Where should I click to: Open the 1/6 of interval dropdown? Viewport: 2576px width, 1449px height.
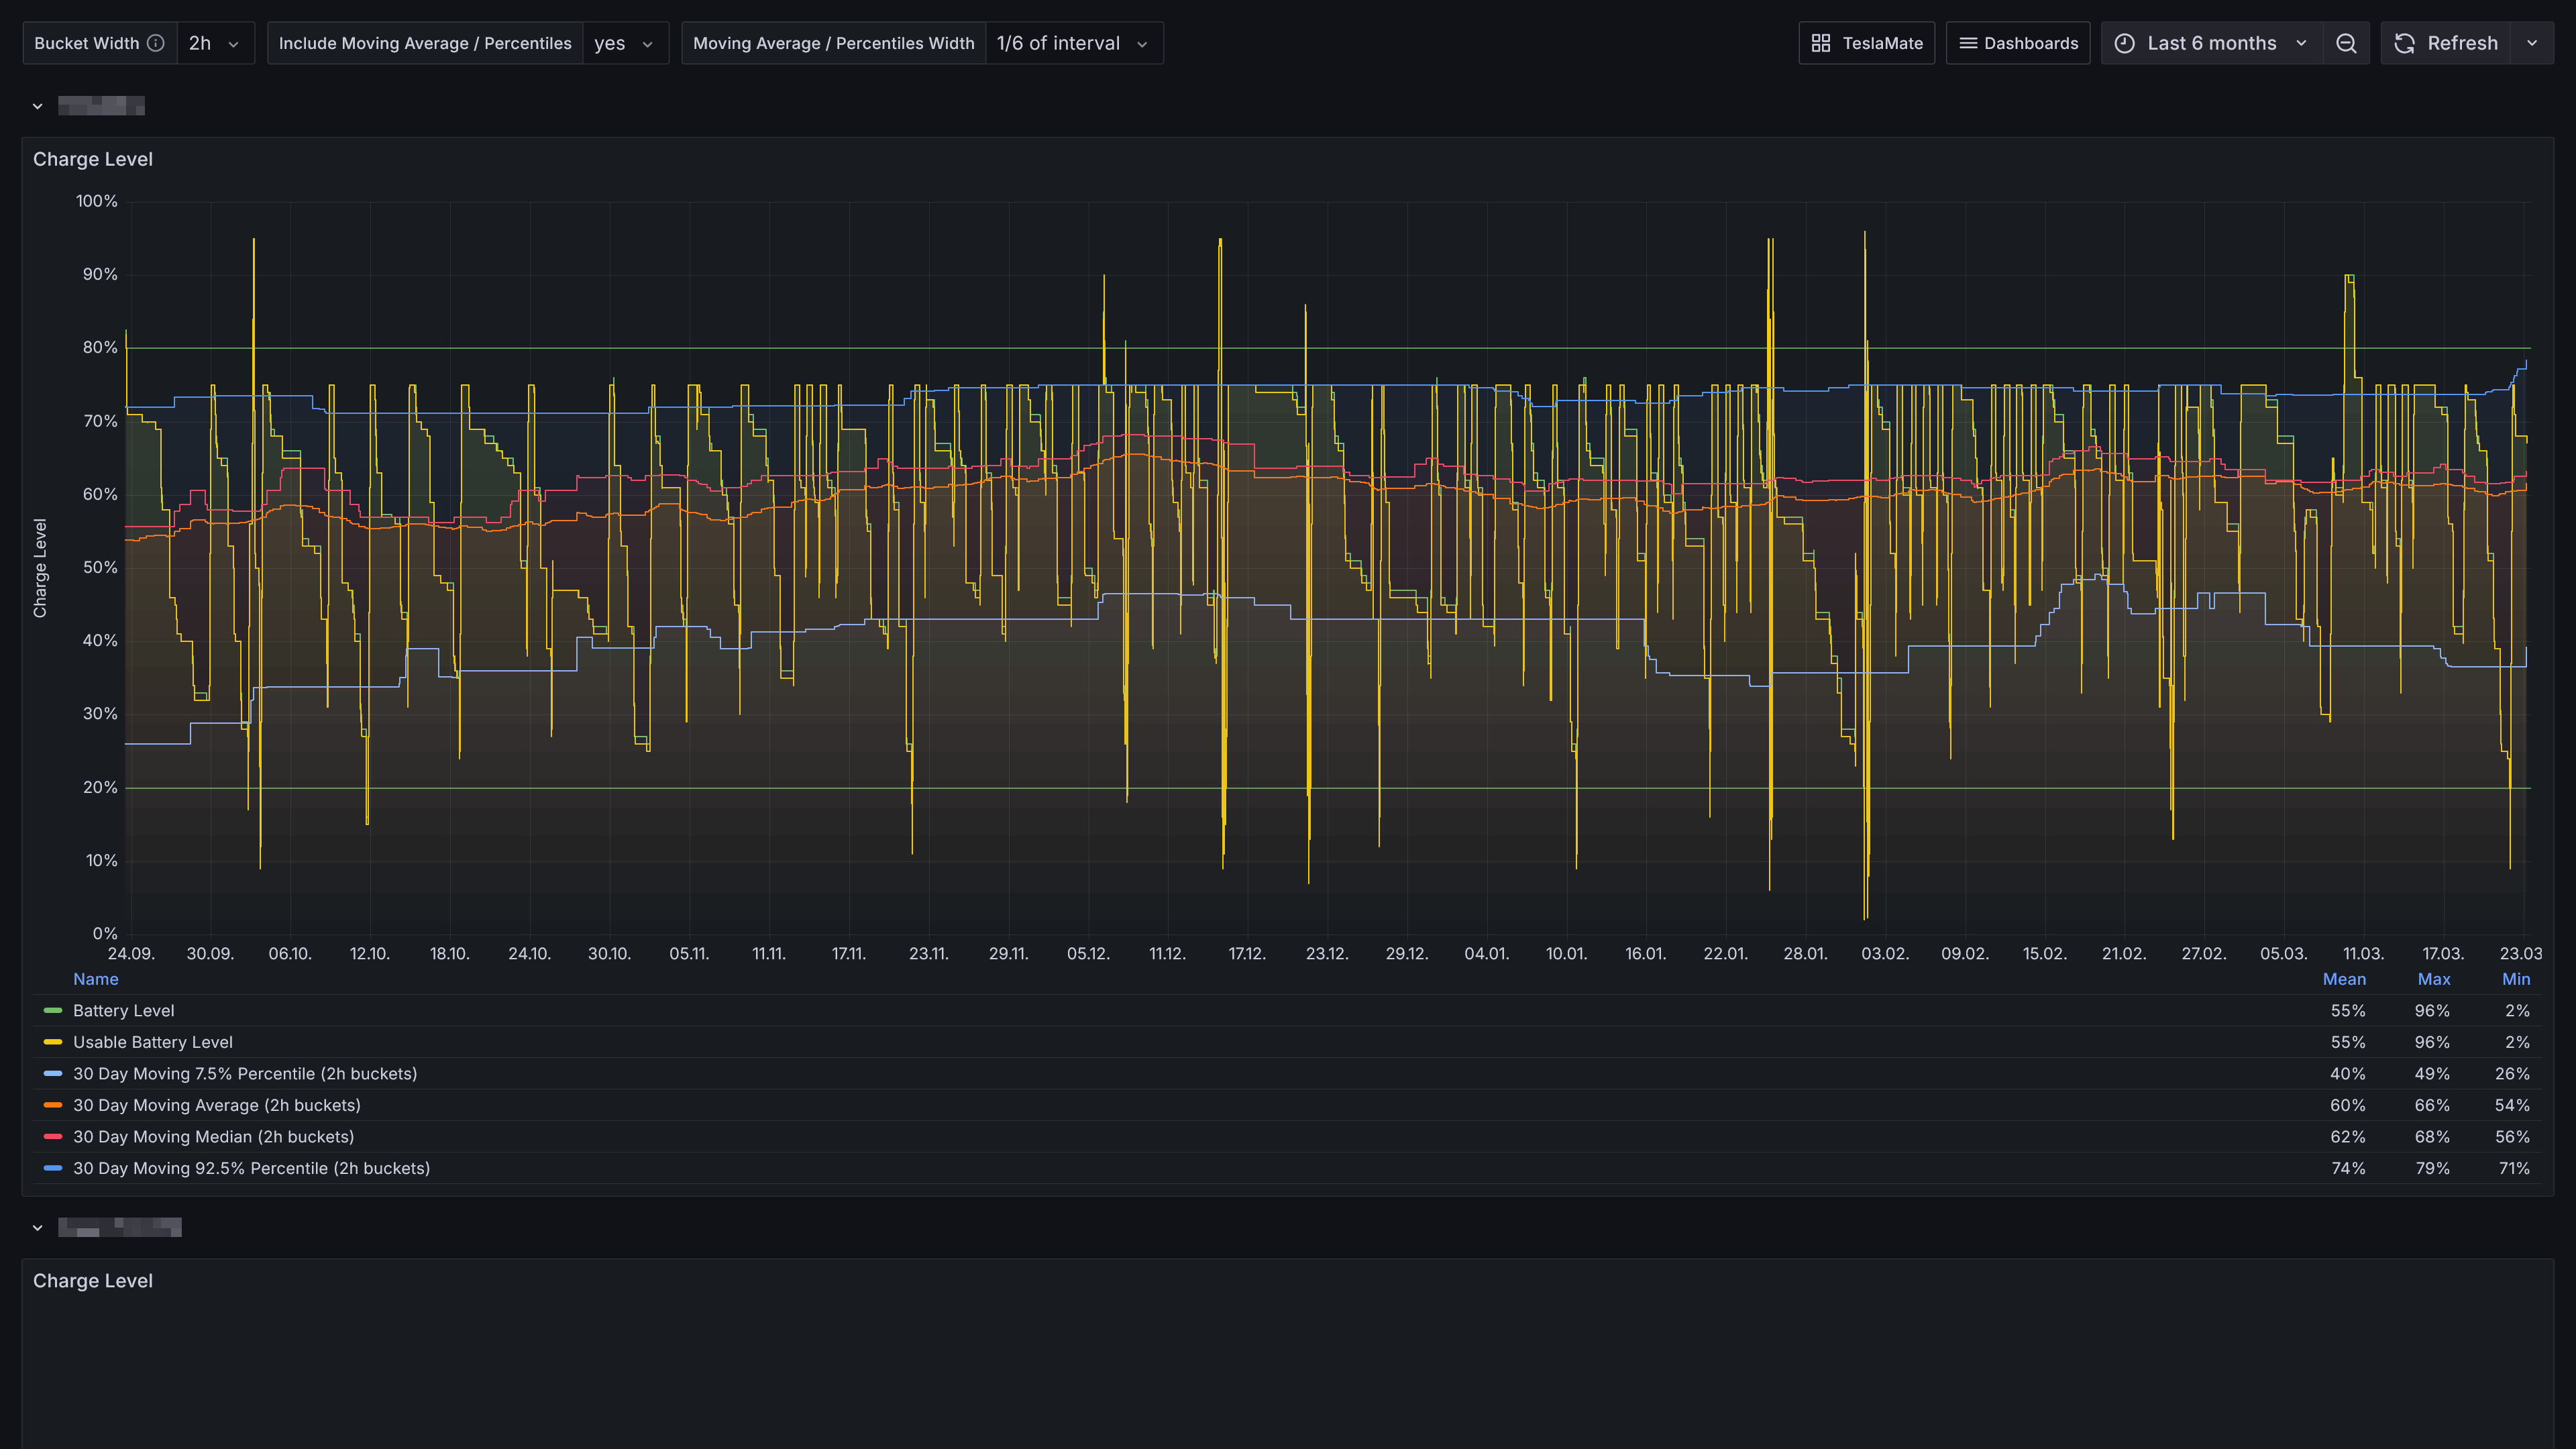(1072, 43)
